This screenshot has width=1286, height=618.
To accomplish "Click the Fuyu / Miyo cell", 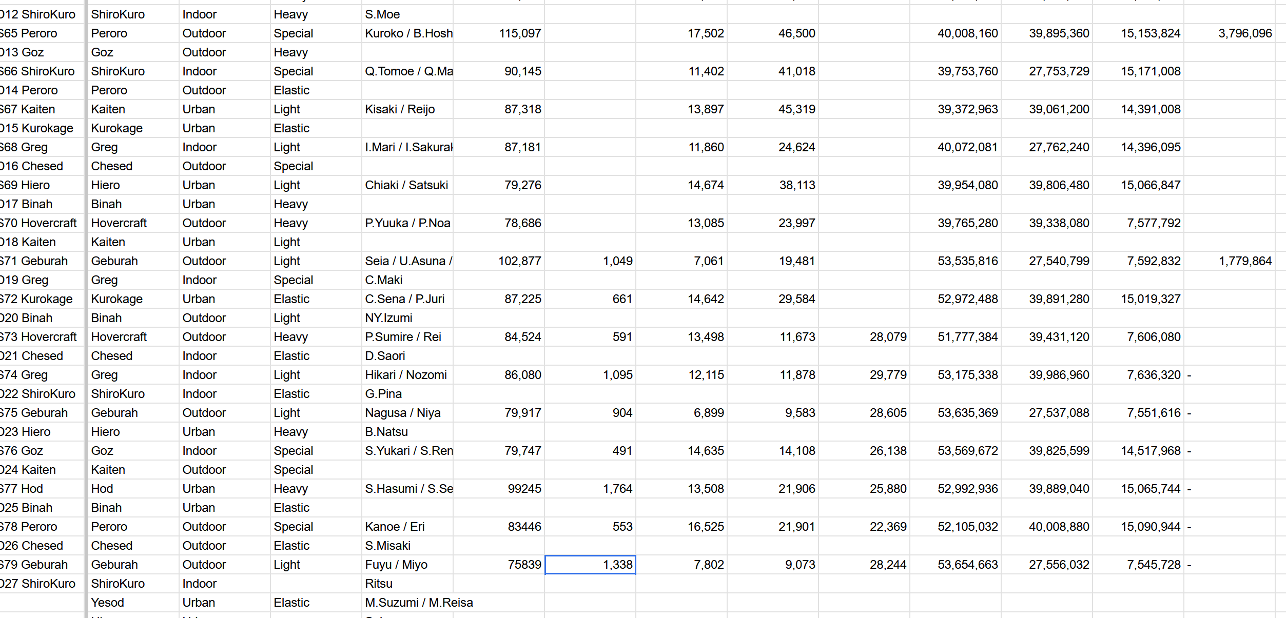I will [x=396, y=565].
